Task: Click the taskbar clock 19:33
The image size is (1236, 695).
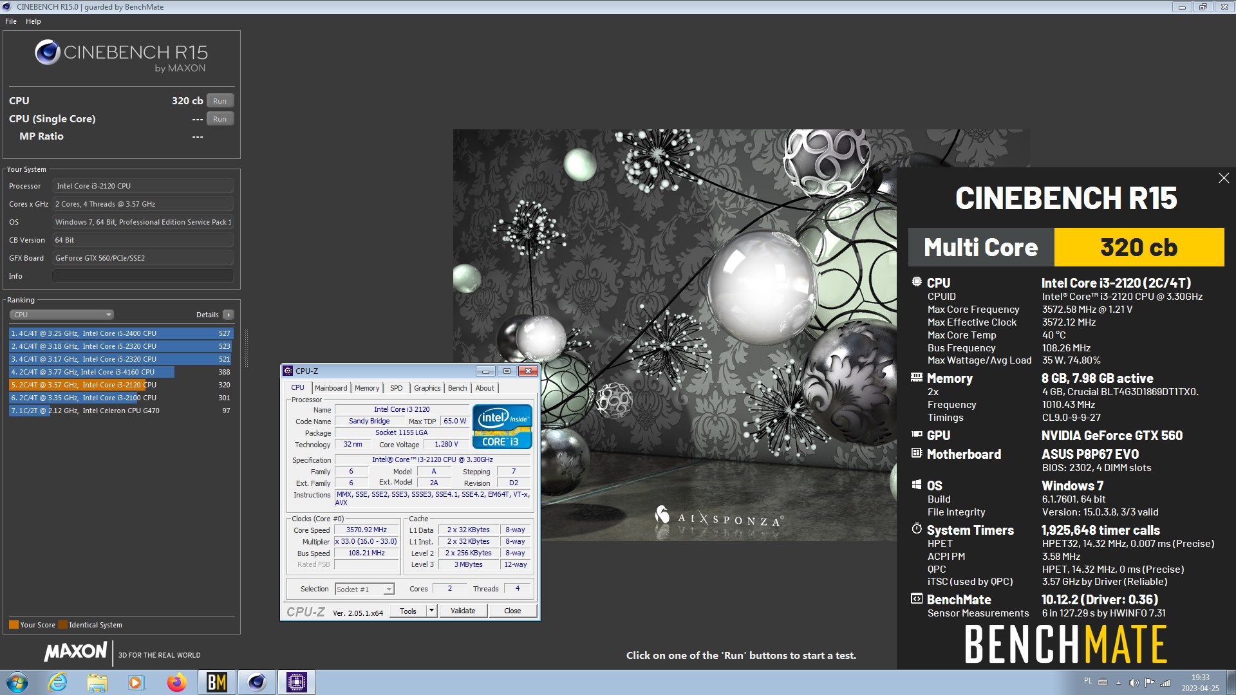Action: click(1200, 683)
